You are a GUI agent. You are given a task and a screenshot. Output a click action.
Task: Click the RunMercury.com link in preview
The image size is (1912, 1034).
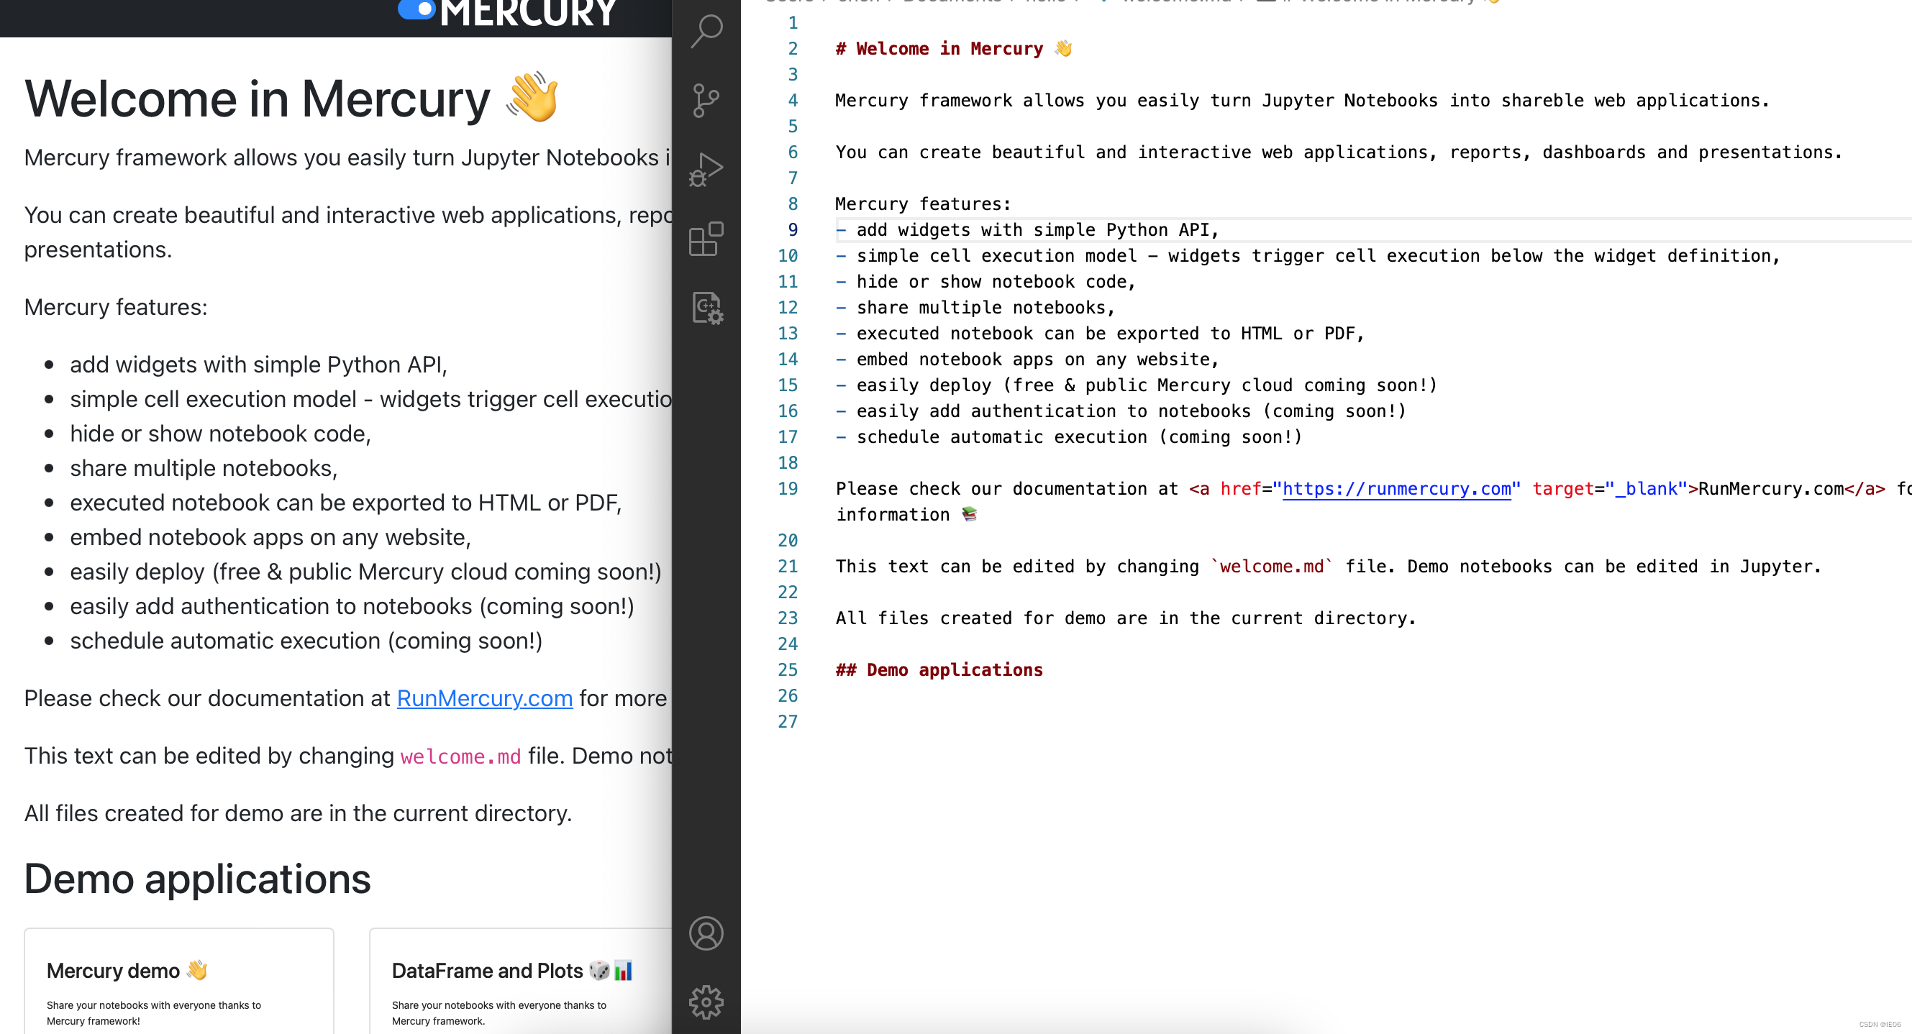coord(485,698)
